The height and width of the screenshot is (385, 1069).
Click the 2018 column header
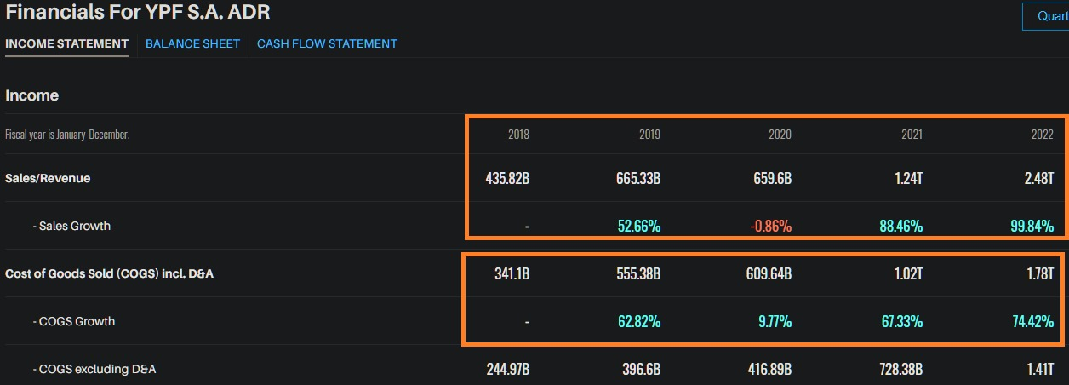tap(518, 135)
